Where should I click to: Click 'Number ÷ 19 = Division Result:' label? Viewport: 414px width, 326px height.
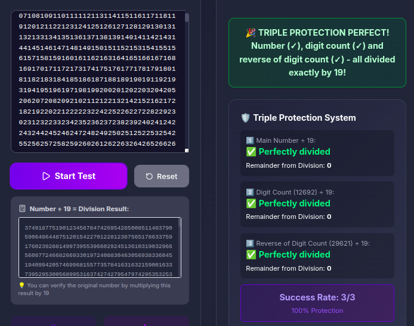(79, 209)
